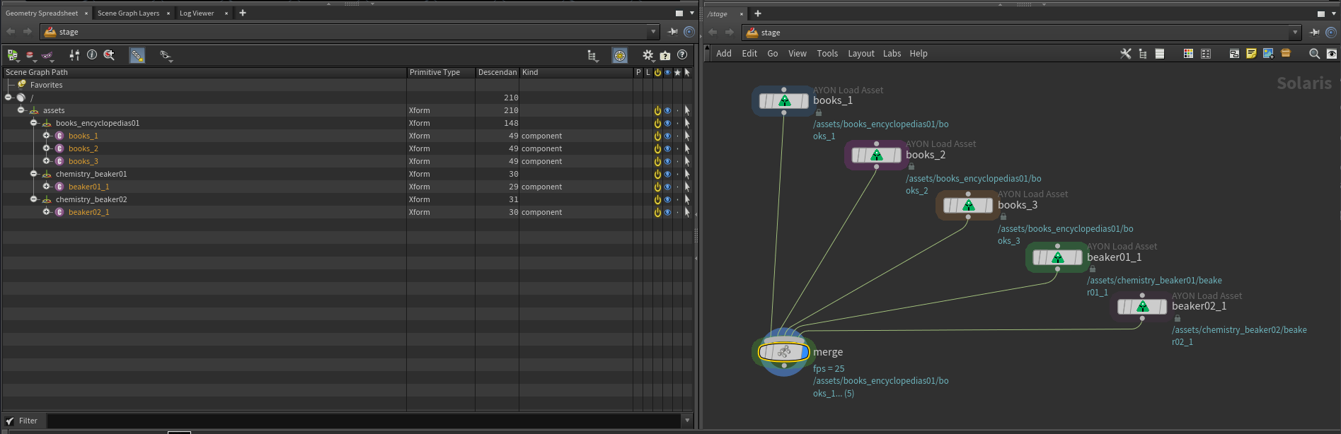Click the Primitive Type column header
1341x434 pixels.
pos(434,72)
